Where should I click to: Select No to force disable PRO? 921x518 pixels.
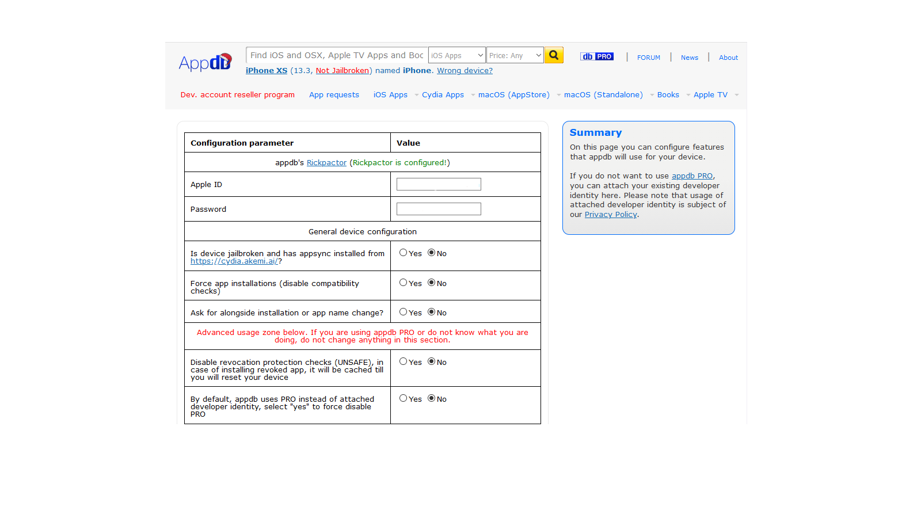[x=431, y=398]
